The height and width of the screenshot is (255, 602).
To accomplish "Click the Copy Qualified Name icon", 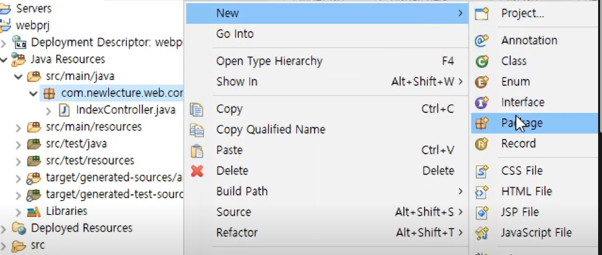I will (x=197, y=130).
